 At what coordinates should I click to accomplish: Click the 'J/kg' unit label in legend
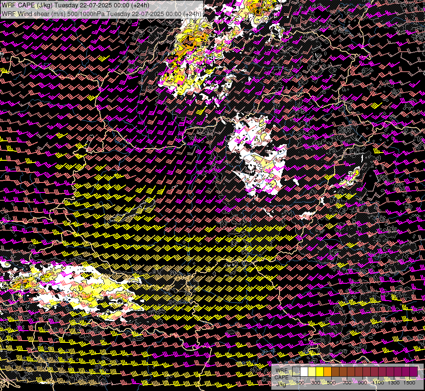(281, 384)
